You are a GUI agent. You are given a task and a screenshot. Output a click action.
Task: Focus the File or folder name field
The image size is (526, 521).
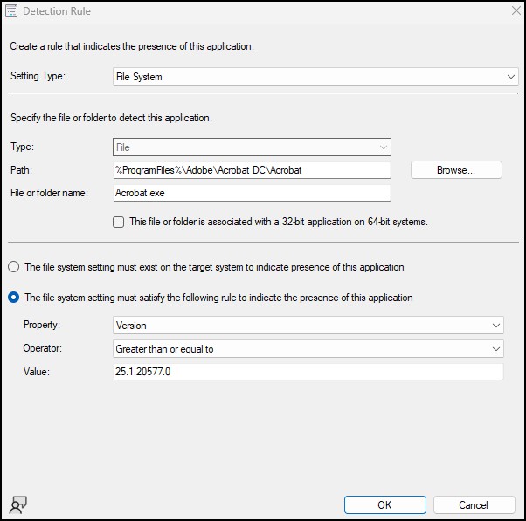252,193
